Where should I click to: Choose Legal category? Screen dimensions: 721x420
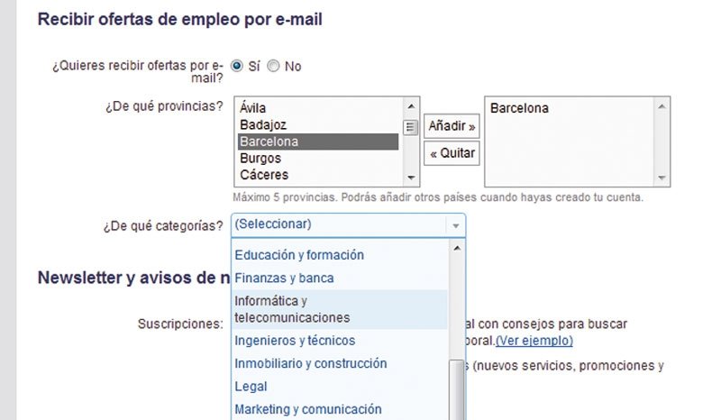pos(340,387)
